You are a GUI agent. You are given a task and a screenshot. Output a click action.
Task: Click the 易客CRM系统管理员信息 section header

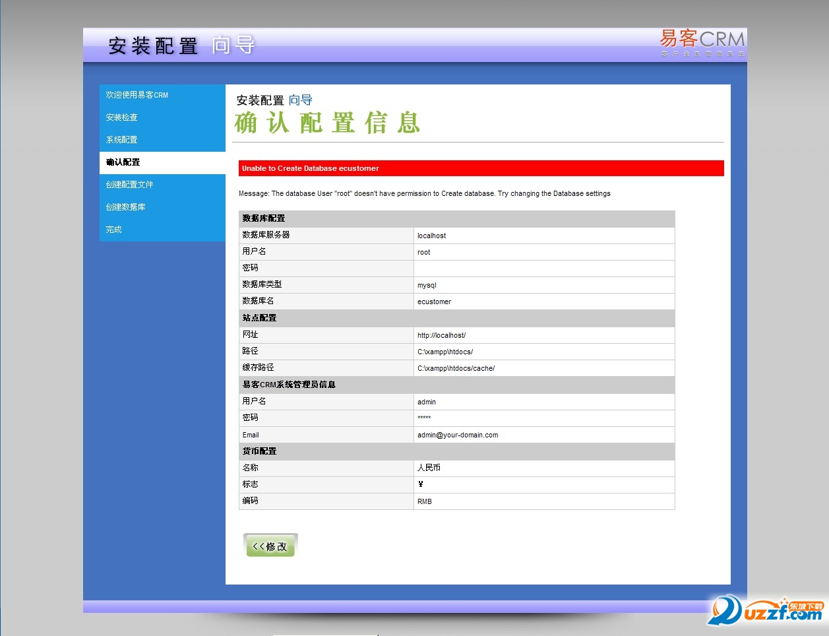(x=456, y=385)
